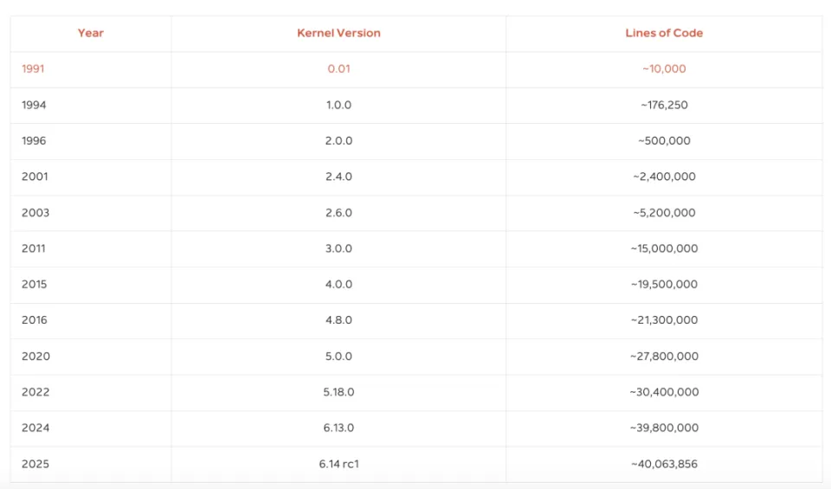Select the ~40,063,856 lines cell
The image size is (831, 489).
pyautogui.click(x=664, y=464)
